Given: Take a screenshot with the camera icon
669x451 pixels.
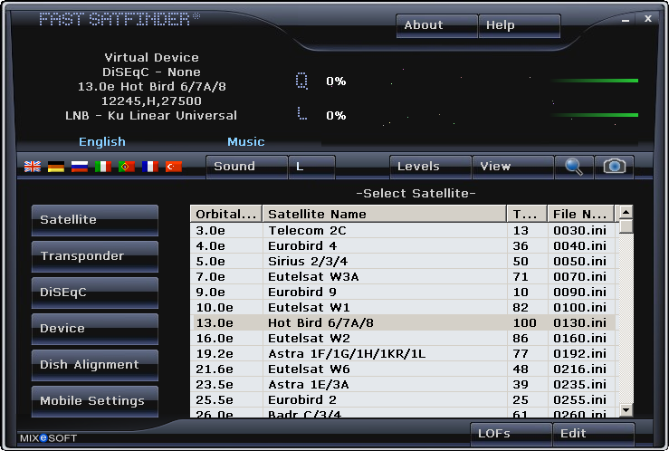Looking at the screenshot, I should (615, 167).
